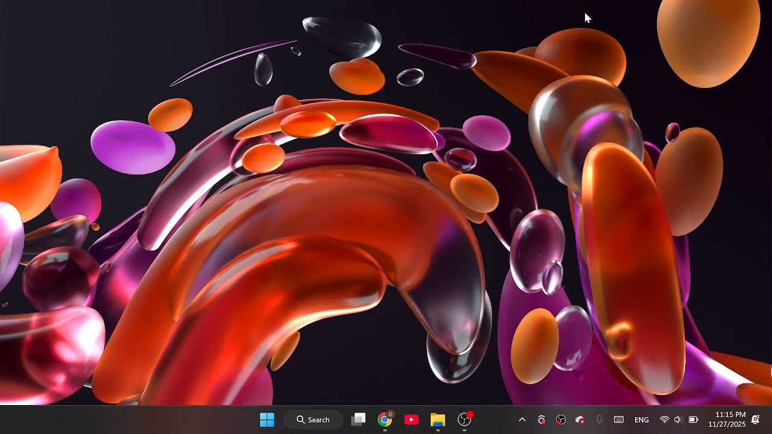Viewport: 772px width, 434px height.
Task: Open File Explorer from the taskbar
Action: pos(437,420)
